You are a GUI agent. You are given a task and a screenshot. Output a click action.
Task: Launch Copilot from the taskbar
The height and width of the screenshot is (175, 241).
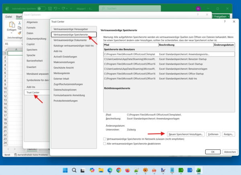pyautogui.click(x=92, y=170)
